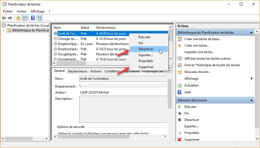Click the Actualiser refresh icon
260x148 pixels.
180,85
